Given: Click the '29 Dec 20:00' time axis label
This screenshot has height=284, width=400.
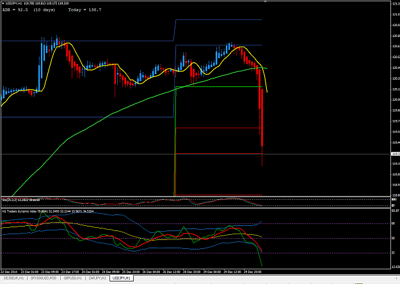Looking at the screenshot, I should (253, 272).
